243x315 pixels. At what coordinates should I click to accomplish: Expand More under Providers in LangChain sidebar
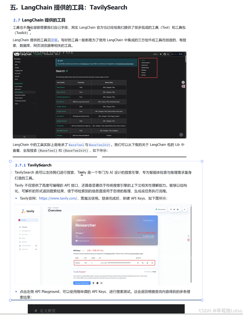pyautogui.click(x=16, y=79)
